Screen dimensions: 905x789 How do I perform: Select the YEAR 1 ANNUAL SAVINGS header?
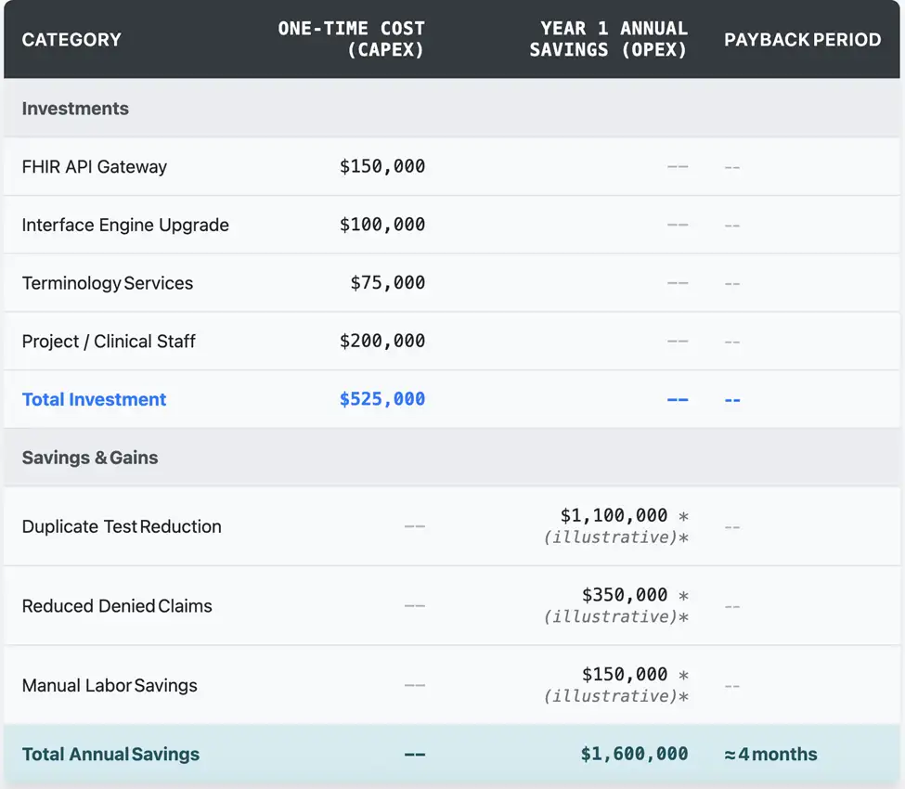point(608,39)
